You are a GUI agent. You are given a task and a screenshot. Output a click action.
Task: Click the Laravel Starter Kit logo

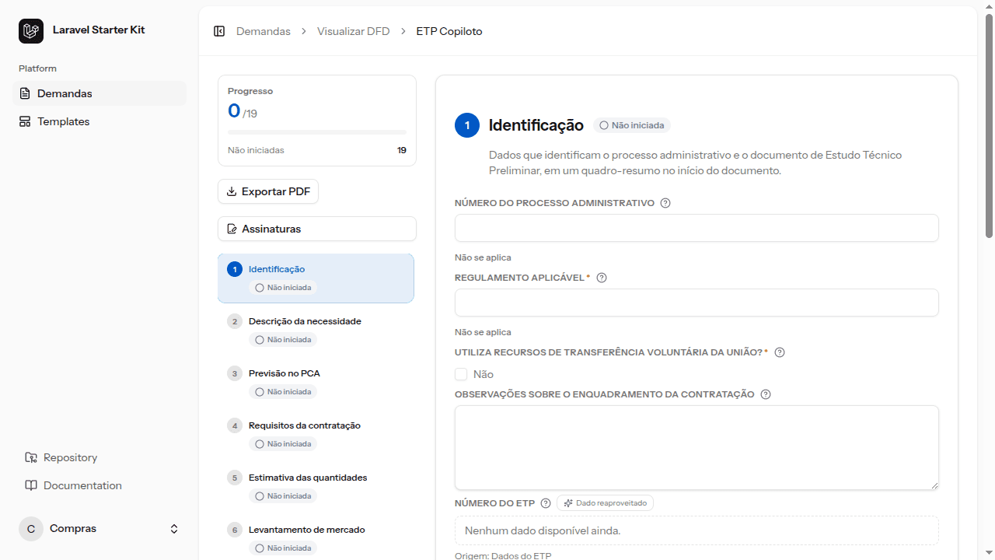click(31, 31)
